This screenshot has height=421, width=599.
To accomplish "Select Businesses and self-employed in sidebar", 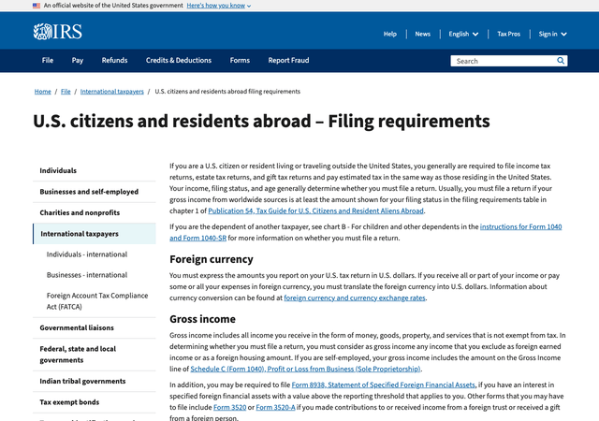I will point(95,192).
